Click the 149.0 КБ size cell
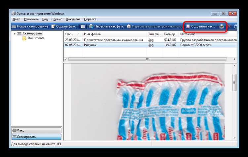Image resolution: width=248 pixels, height=157 pixels. pyautogui.click(x=170, y=45)
